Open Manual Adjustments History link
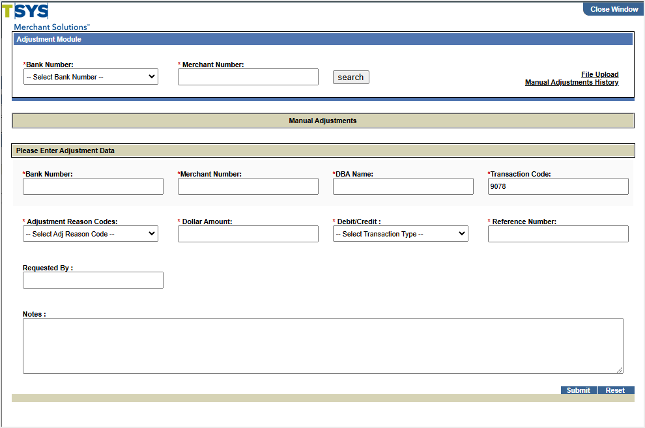The width and height of the screenshot is (645, 428). coord(572,82)
